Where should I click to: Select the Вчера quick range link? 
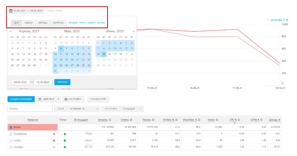pos(82,23)
